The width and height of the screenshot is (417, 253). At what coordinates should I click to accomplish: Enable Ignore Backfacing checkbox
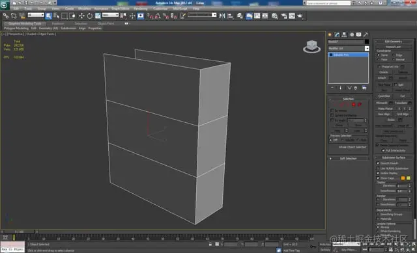point(332,115)
